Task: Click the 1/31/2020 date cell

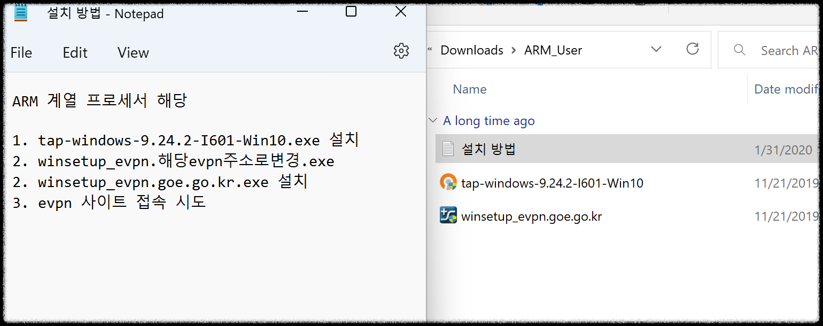Action: (783, 150)
